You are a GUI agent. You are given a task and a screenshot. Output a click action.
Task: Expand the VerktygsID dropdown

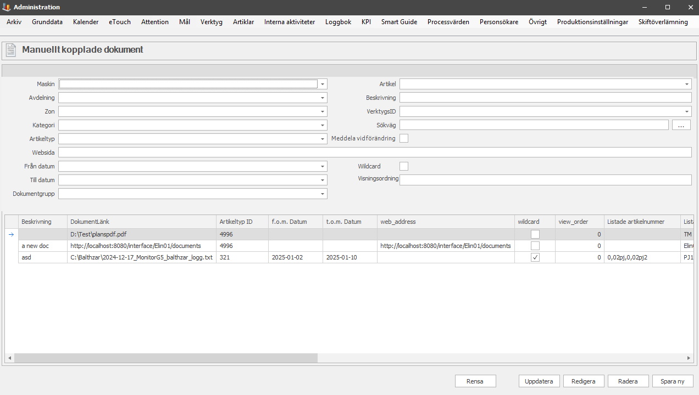(687, 111)
